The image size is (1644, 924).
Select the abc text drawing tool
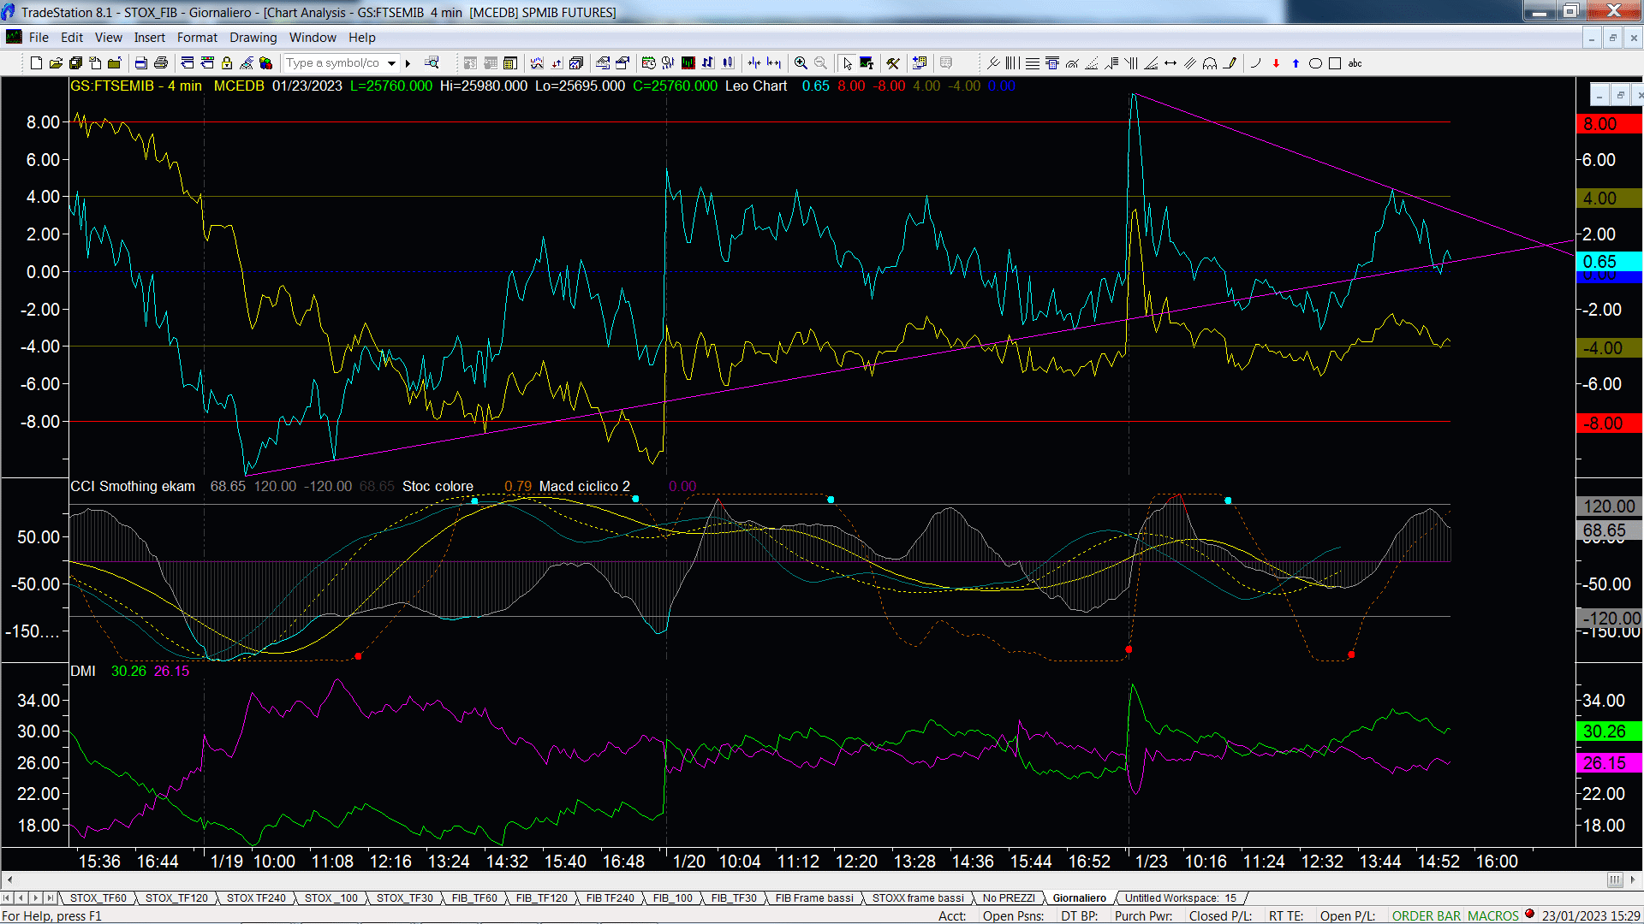point(1355,63)
